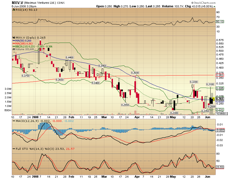Image resolution: width=228 pixels, height=179 pixels.
Task: Click the green 0.231 lower band axis tag
Action: 220,110
